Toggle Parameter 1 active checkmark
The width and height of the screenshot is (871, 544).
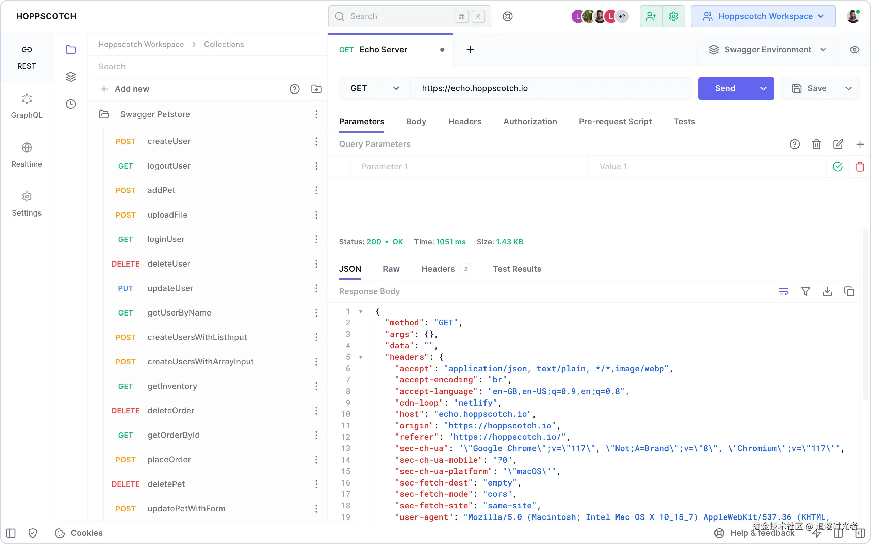(x=838, y=167)
